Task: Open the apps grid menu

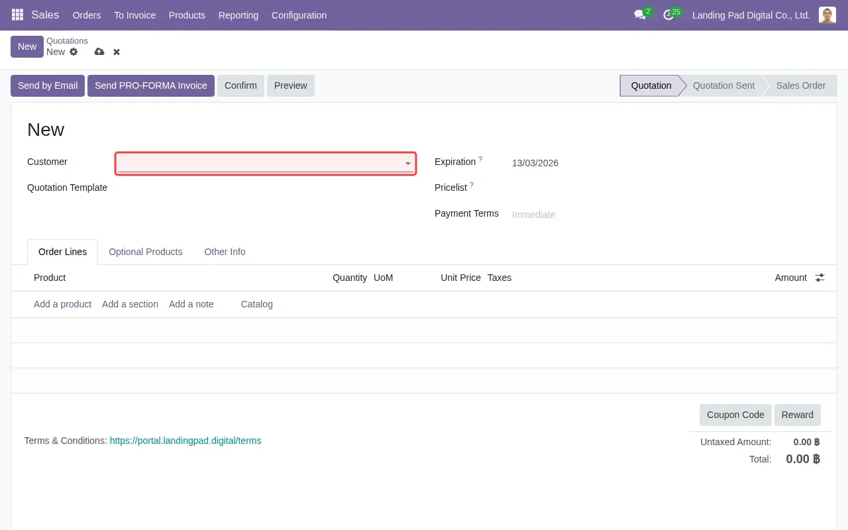Action: 17,15
